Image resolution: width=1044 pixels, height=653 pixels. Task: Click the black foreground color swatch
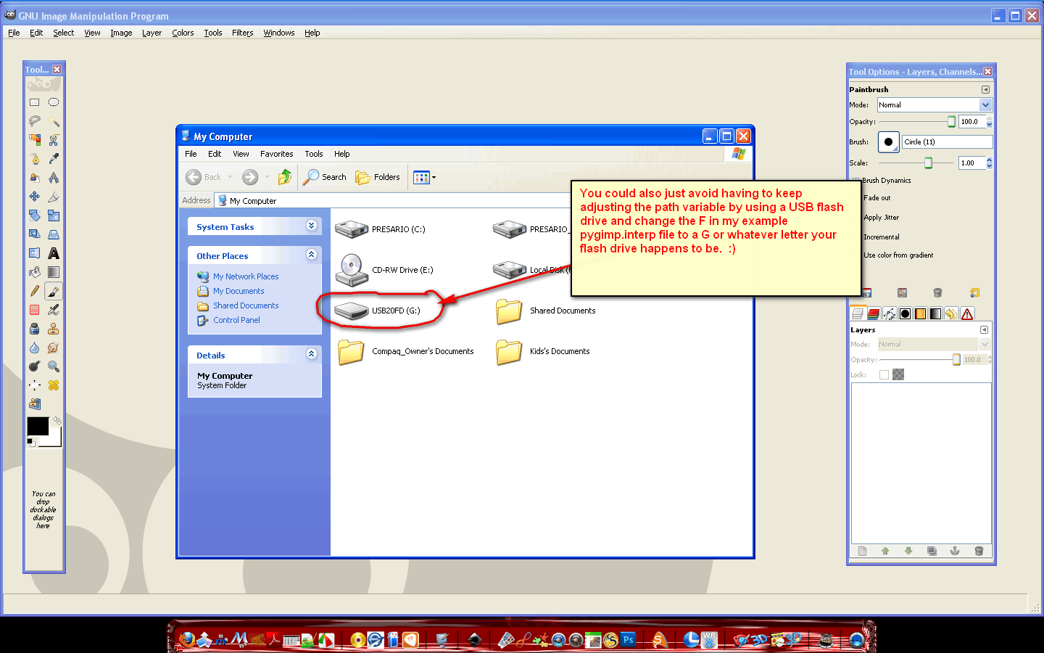pos(38,427)
